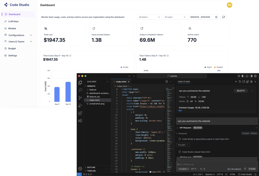Image resolution: width=259 pixels, height=176 pixels.
Task: Click the @codebase link in the chat input
Action: tap(237, 169)
